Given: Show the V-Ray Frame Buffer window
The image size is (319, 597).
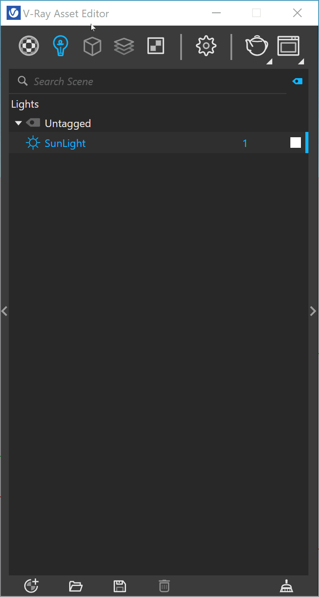Looking at the screenshot, I should 288,46.
